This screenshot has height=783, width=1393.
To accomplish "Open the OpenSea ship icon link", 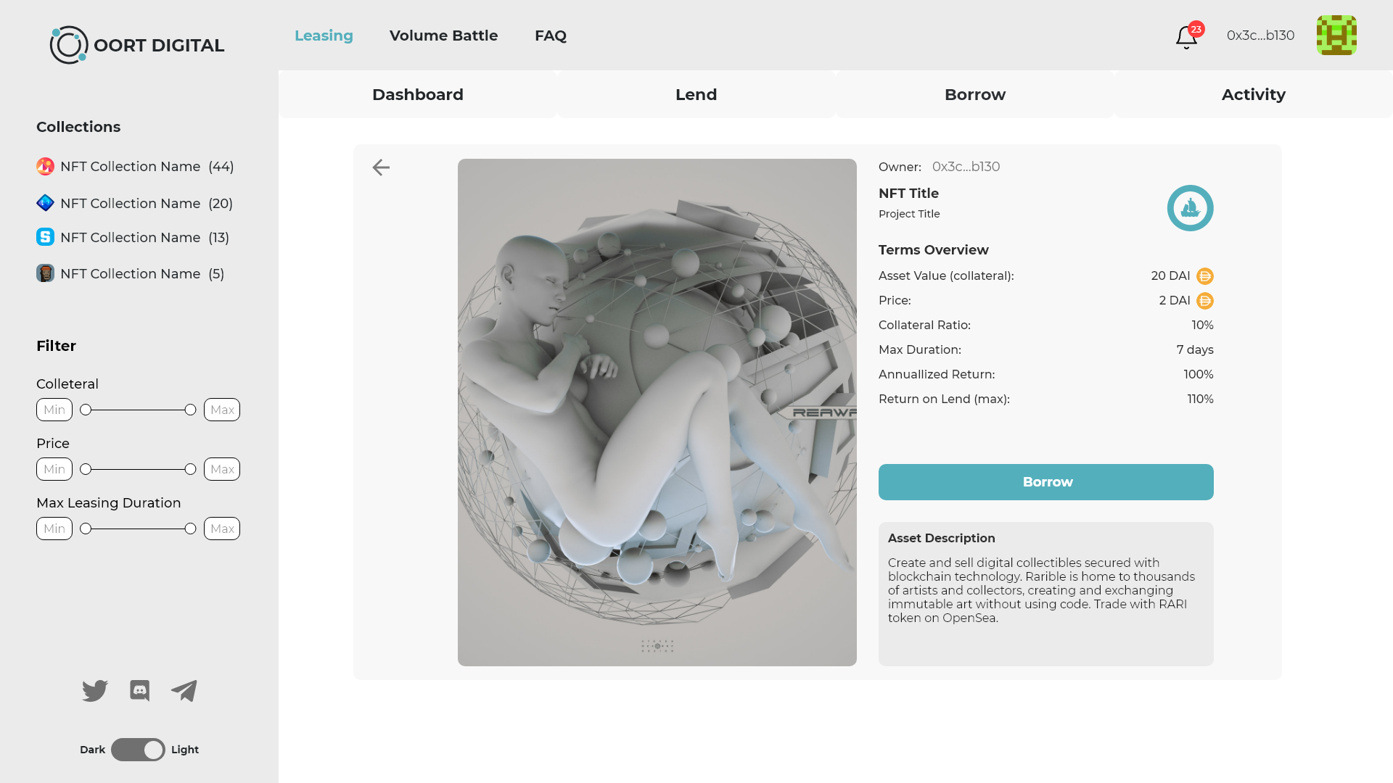I will pyautogui.click(x=1190, y=208).
